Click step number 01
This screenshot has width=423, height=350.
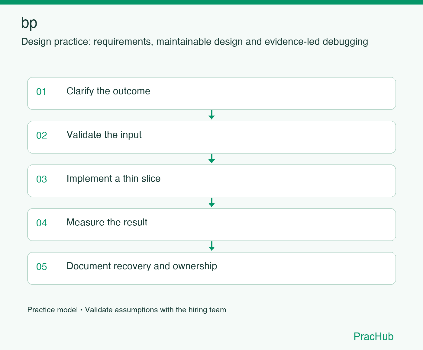41,92
